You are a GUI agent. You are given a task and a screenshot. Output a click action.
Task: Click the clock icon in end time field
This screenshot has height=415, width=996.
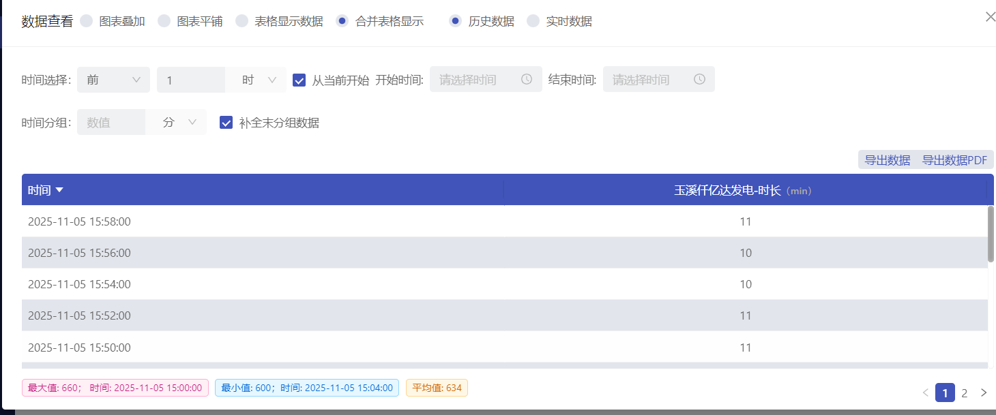pyautogui.click(x=699, y=79)
